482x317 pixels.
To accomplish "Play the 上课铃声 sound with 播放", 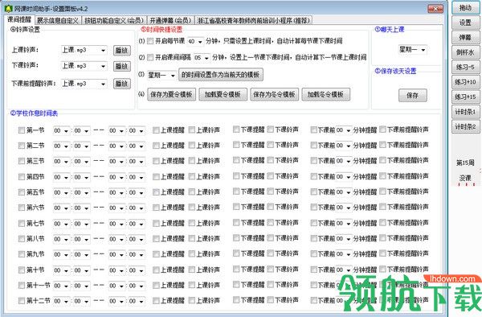I will coord(122,50).
